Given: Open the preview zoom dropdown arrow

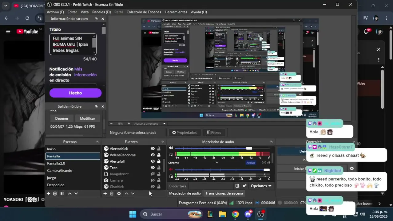Looking at the screenshot, I should tap(164, 123).
